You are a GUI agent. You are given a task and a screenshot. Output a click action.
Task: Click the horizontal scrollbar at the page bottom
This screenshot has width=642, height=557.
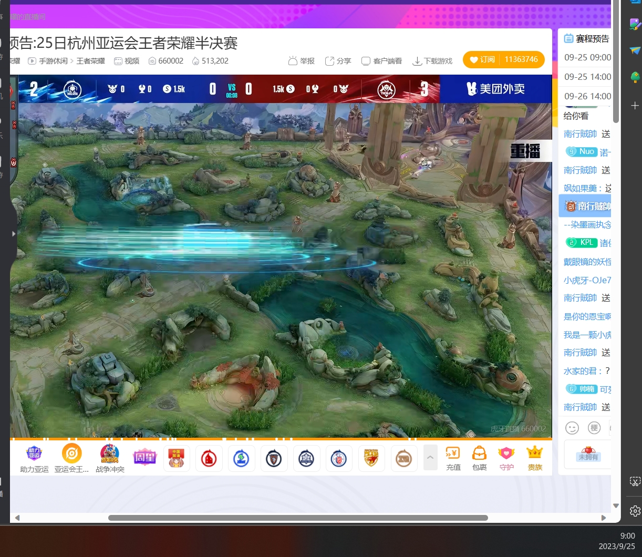(298, 518)
